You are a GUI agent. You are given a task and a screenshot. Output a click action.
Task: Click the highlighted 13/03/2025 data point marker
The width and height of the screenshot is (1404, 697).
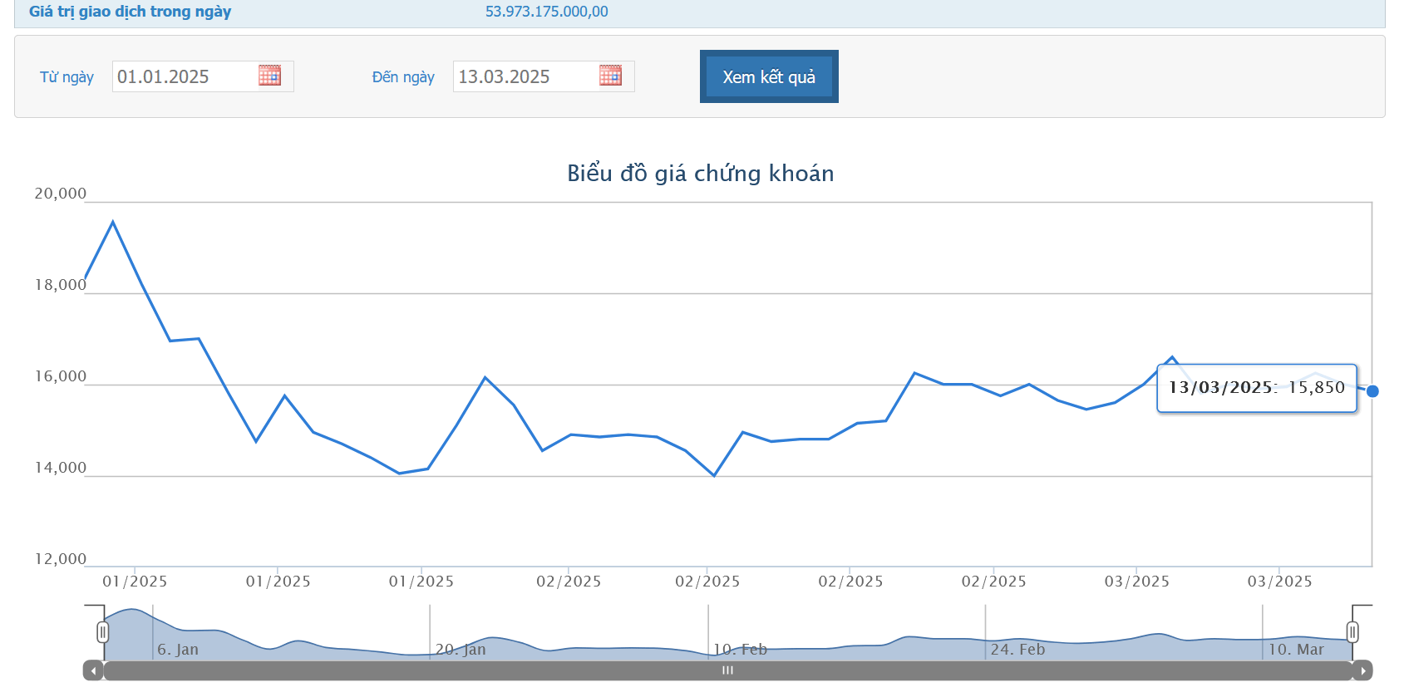[1372, 391]
